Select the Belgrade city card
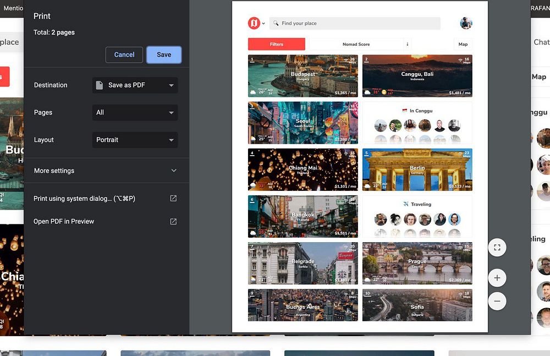The width and height of the screenshot is (550, 356). [x=302, y=264]
